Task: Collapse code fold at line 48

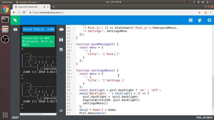Action: (x=72, y=51)
